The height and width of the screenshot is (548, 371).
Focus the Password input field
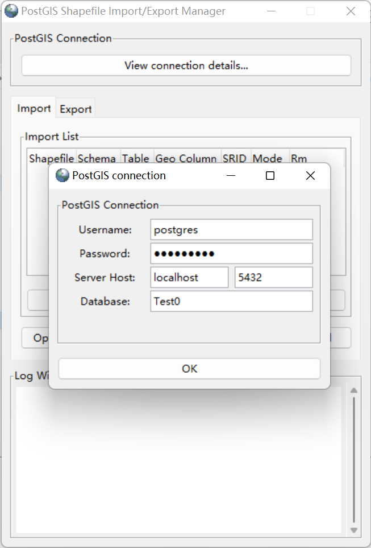click(231, 253)
